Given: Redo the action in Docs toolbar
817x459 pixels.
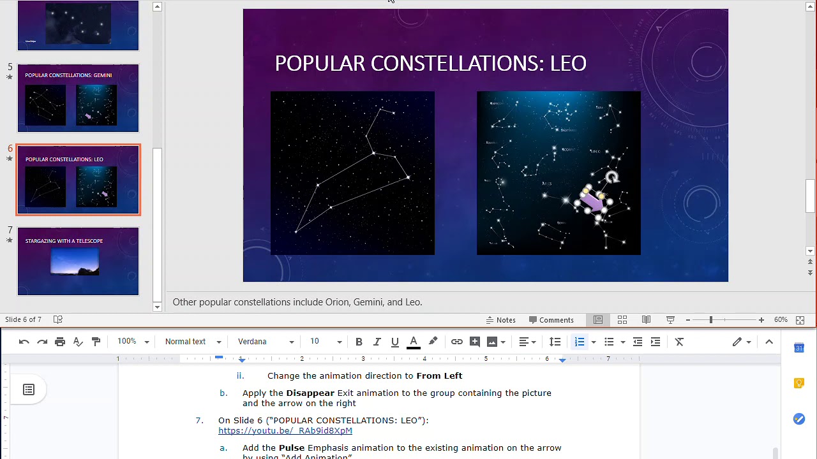Looking at the screenshot, I should pyautogui.click(x=42, y=342).
